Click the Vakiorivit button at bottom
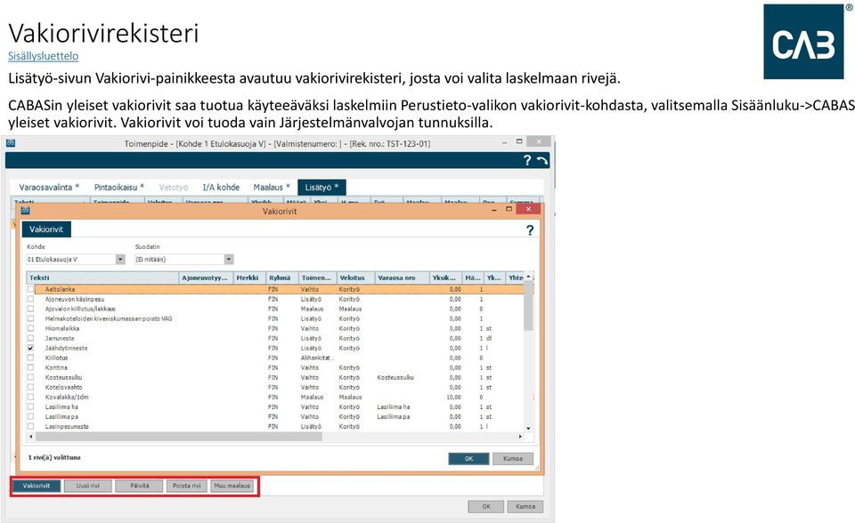Image resolution: width=855 pixels, height=523 pixels. tap(36, 486)
